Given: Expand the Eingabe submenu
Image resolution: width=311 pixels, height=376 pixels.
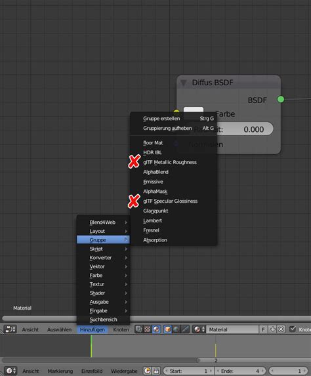Looking at the screenshot, I should 103,311.
